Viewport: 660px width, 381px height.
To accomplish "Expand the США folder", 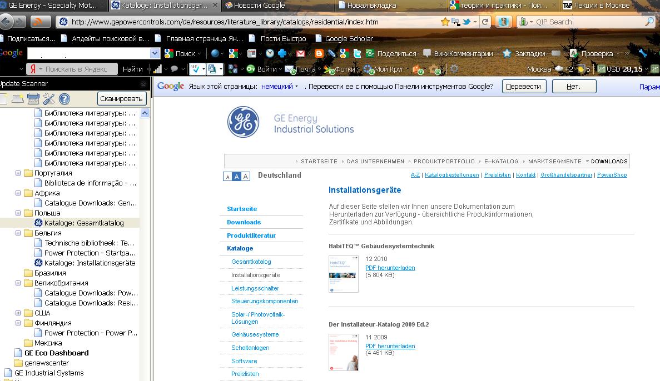I will (18, 313).
